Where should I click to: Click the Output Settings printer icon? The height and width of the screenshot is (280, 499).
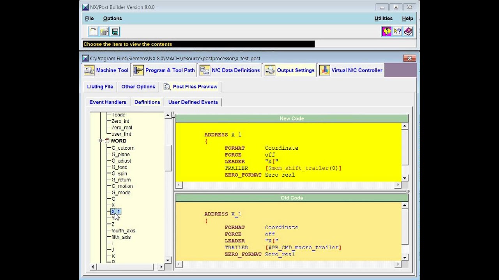[270, 70]
